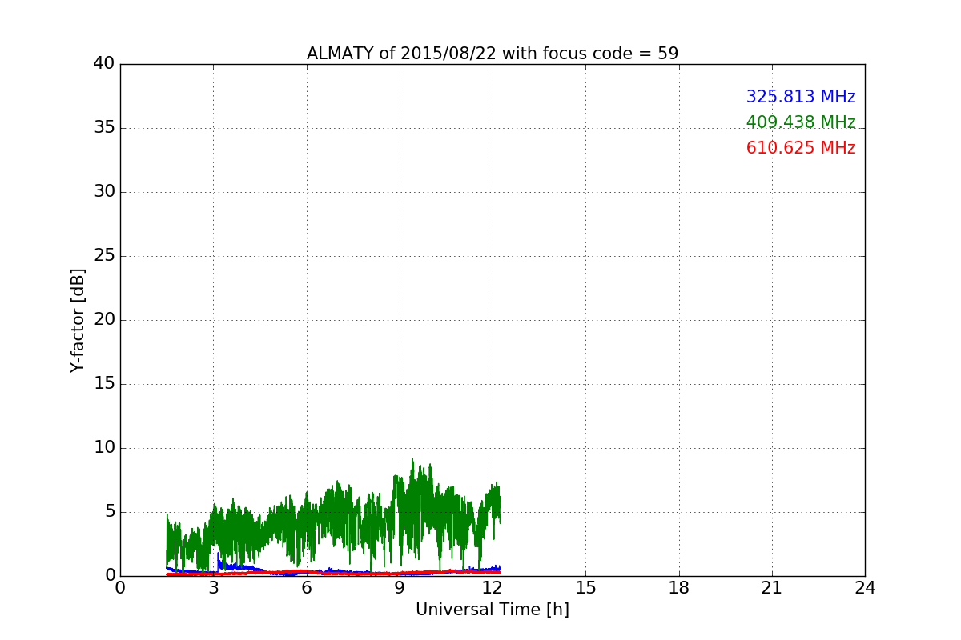Click the y-axis tick label 25
The image size is (961, 640).
click(x=104, y=256)
